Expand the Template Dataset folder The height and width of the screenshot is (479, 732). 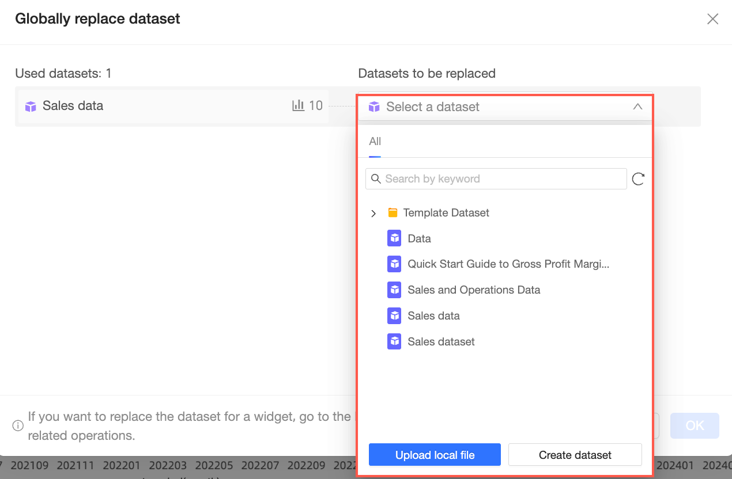(x=373, y=214)
